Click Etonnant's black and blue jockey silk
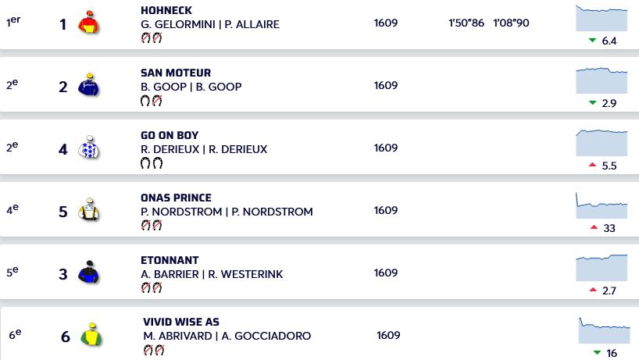Screen dimensions: 639x360 (88, 272)
